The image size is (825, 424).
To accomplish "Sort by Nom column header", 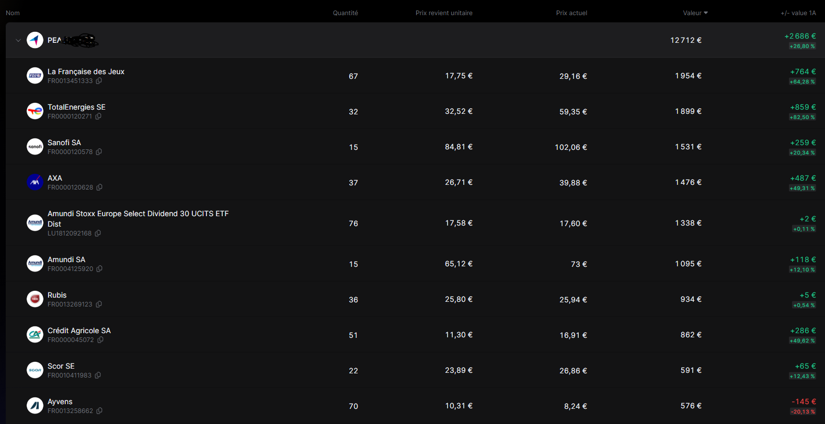I will coord(13,13).
